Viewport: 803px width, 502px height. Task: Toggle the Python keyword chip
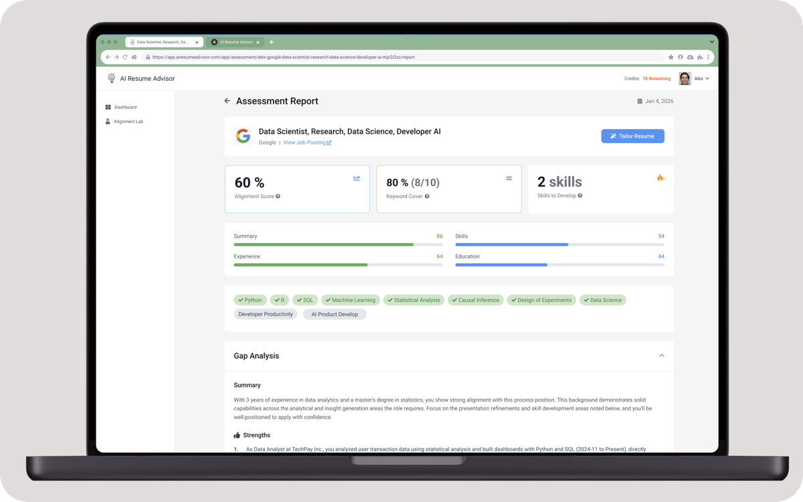pyautogui.click(x=250, y=300)
